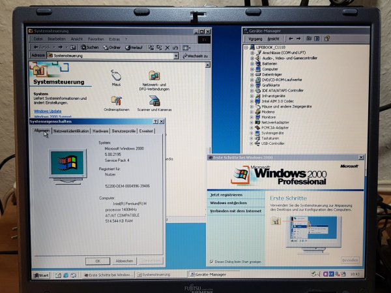The width and height of the screenshot is (391, 293).
Task: Launch Internet Explorer from quick launch
Action: pyautogui.click(x=66, y=275)
